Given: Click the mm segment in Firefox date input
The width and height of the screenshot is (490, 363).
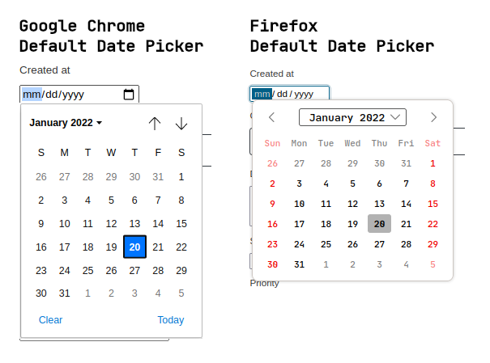Looking at the screenshot, I should click(x=262, y=94).
